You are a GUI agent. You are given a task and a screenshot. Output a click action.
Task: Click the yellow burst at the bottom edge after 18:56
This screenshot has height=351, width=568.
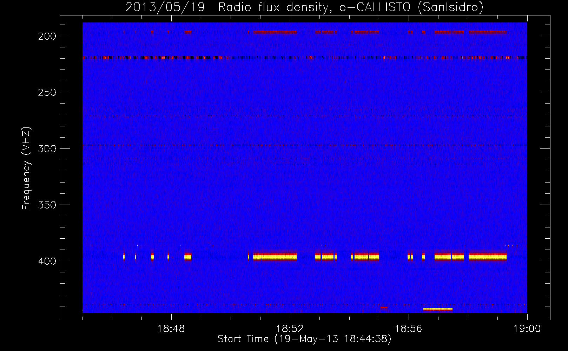(x=438, y=309)
